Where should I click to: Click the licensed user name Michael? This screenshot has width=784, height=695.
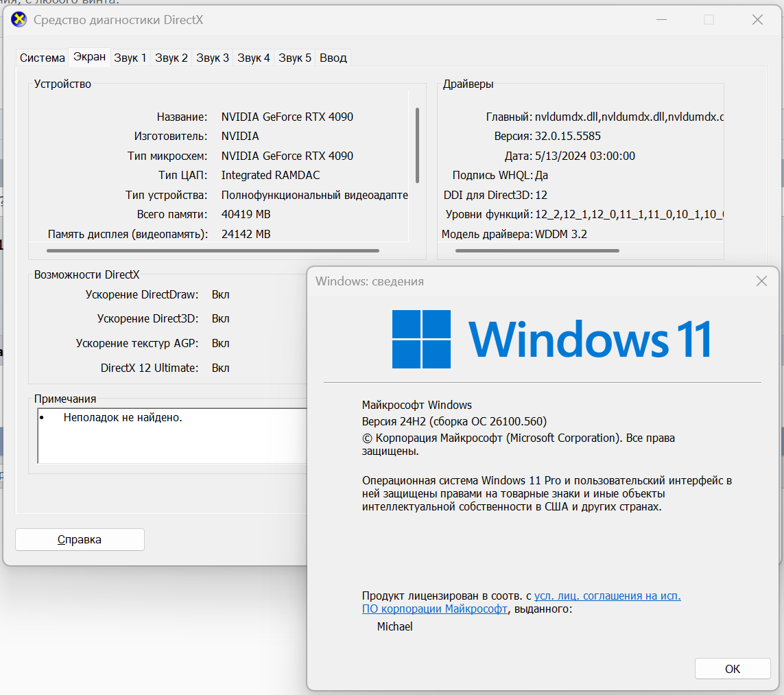click(394, 626)
